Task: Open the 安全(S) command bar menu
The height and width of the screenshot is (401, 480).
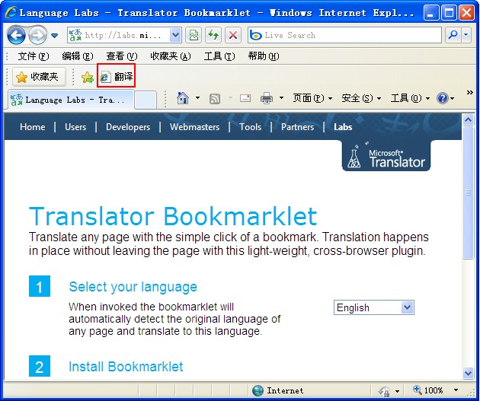Action: [x=361, y=98]
